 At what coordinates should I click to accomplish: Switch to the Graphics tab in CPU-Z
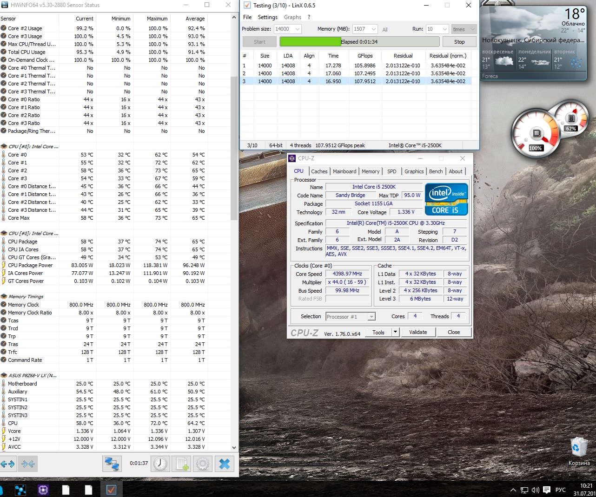click(x=414, y=171)
